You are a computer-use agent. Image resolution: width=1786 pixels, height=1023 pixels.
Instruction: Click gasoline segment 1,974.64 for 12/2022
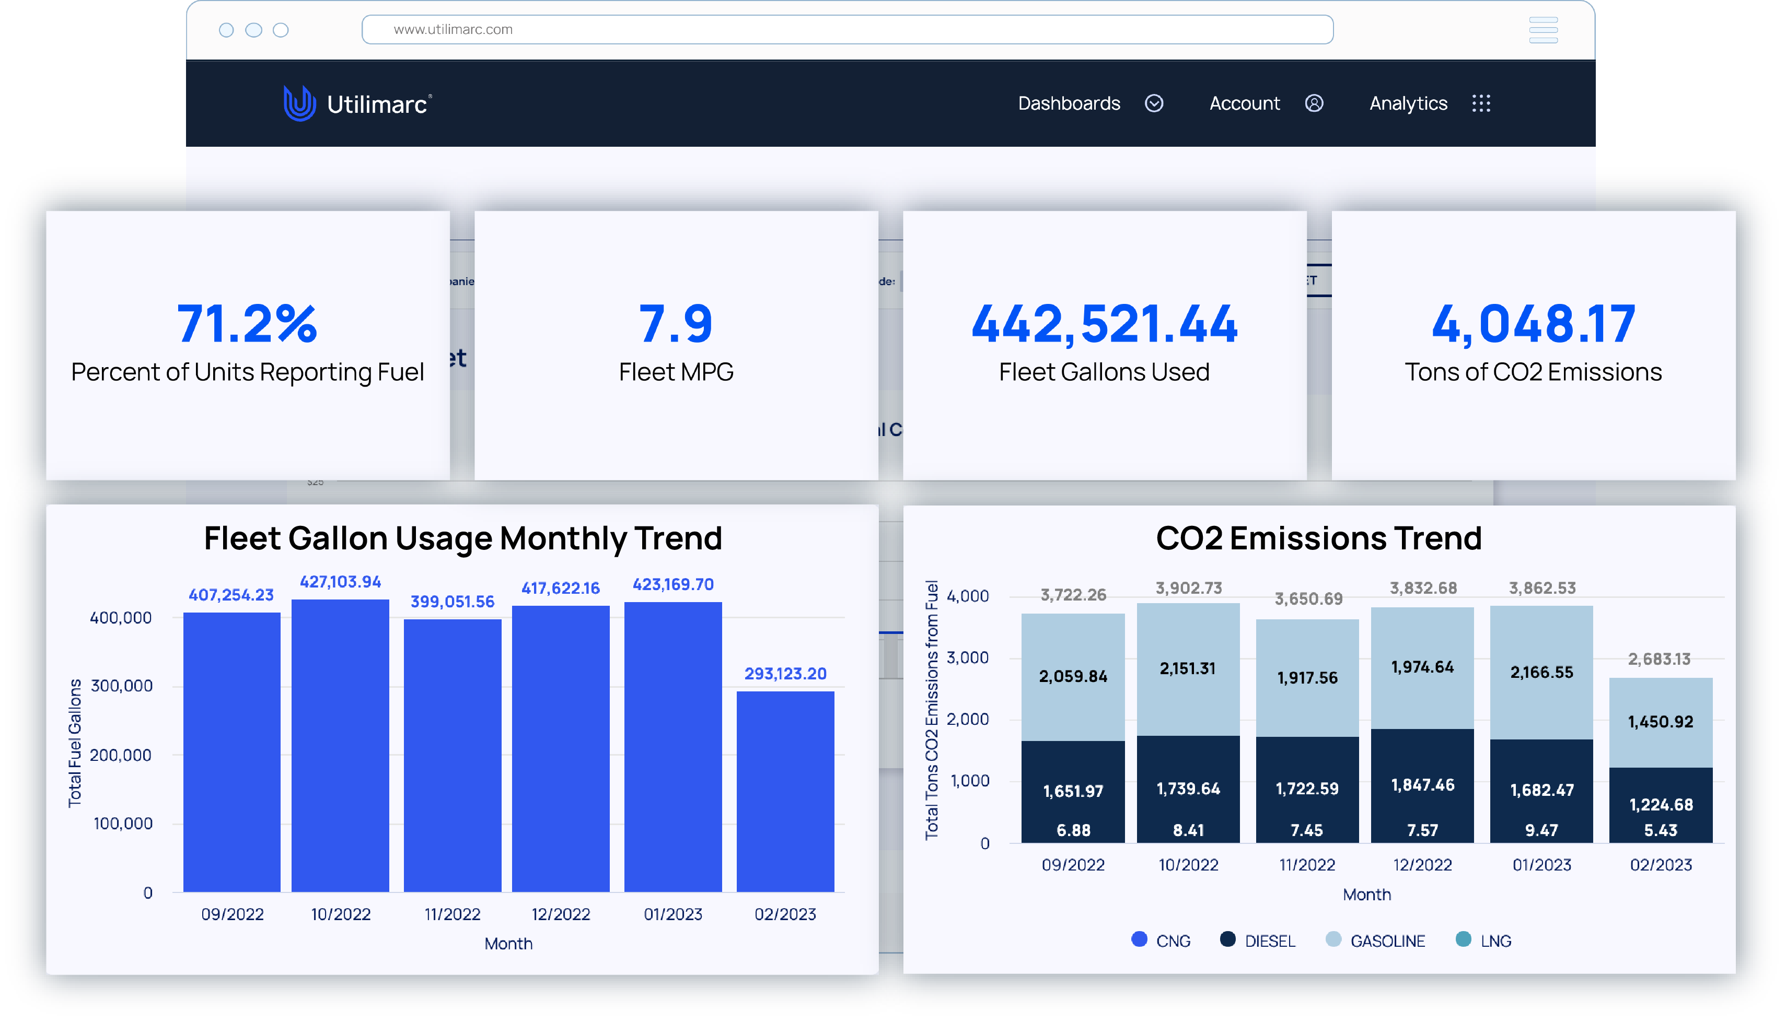[1422, 667]
